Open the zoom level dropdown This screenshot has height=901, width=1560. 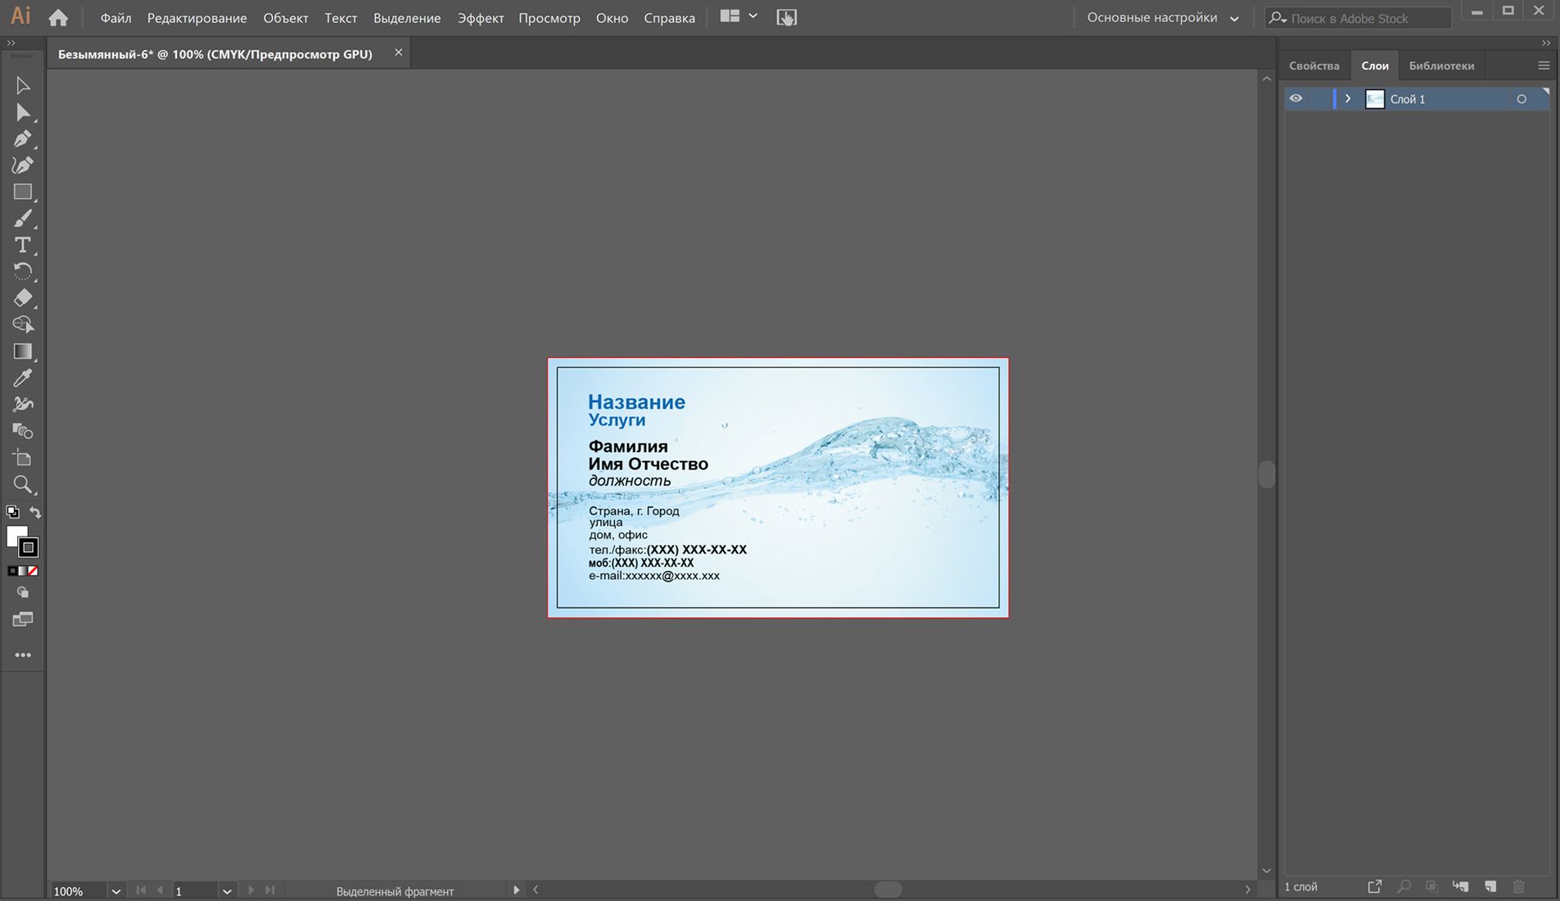(115, 891)
